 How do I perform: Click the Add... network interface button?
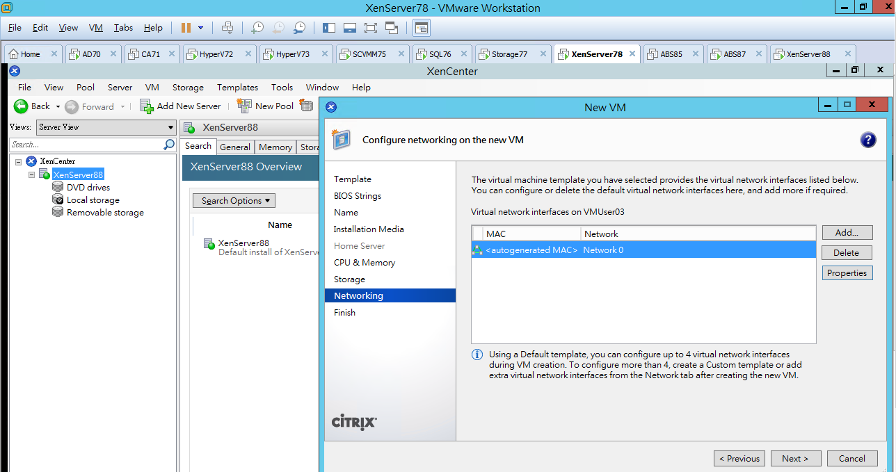click(x=847, y=233)
